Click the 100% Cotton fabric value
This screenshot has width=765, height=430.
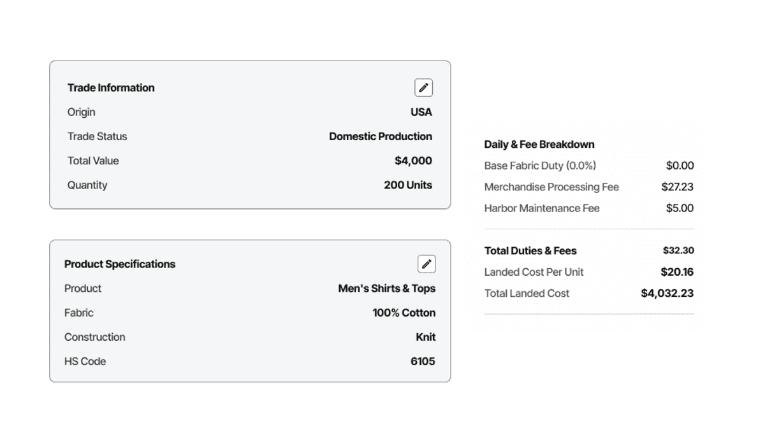(404, 313)
